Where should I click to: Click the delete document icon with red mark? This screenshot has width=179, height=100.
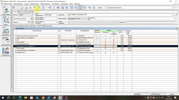(x=26, y=7)
